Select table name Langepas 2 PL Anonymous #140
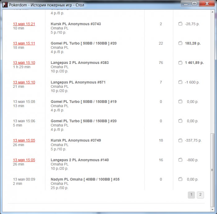 (80, 160)
